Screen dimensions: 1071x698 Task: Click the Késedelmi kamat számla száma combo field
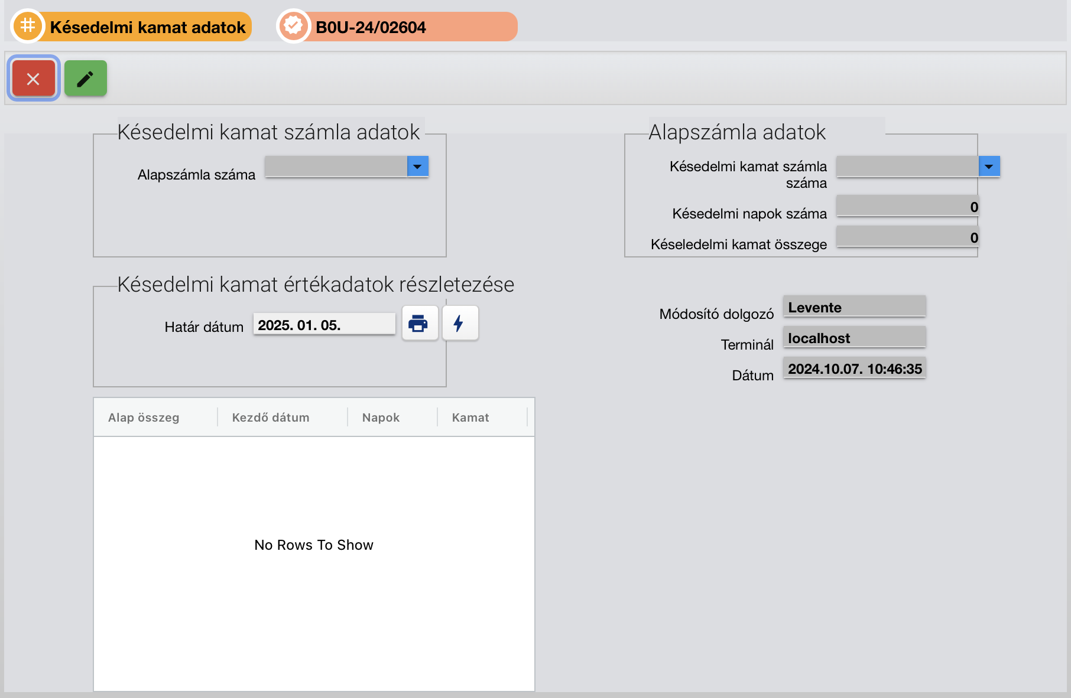[908, 167]
